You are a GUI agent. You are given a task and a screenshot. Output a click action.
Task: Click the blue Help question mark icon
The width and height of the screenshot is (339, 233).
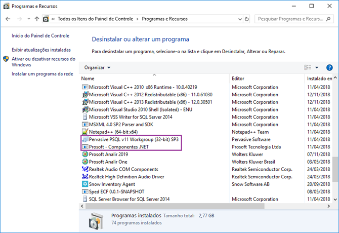[329, 67]
